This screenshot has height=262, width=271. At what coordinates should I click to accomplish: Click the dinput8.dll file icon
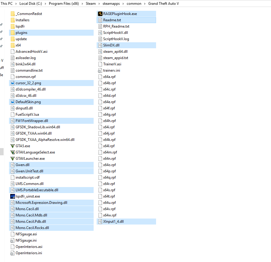[x=12, y=108]
